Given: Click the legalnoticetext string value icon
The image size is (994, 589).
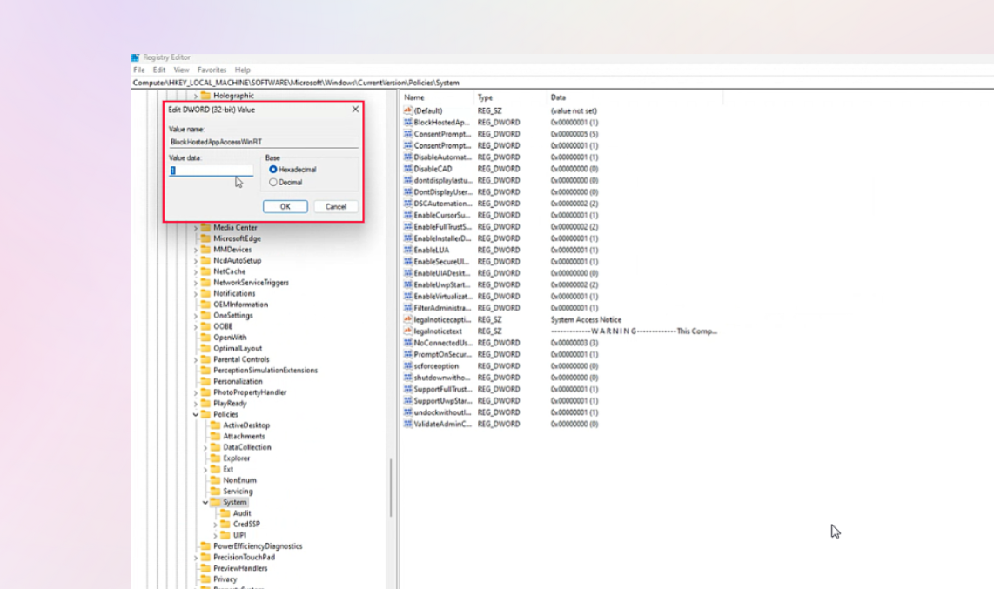Looking at the screenshot, I should point(407,331).
